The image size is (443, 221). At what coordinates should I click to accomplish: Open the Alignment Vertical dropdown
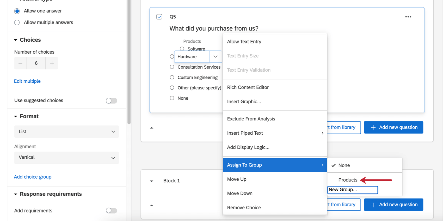(66, 158)
